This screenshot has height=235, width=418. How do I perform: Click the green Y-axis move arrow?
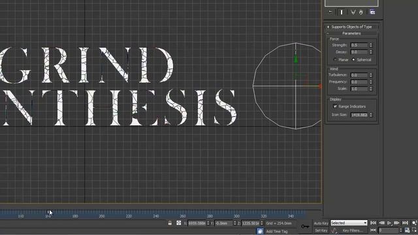click(x=296, y=59)
